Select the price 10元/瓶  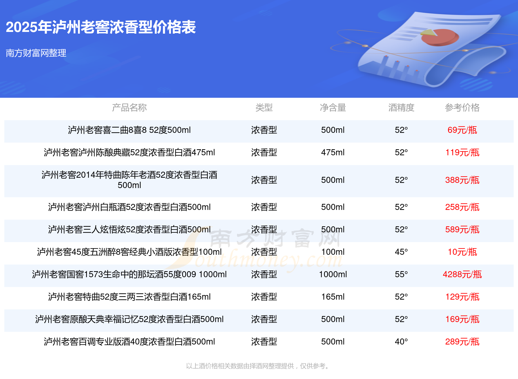point(462,252)
